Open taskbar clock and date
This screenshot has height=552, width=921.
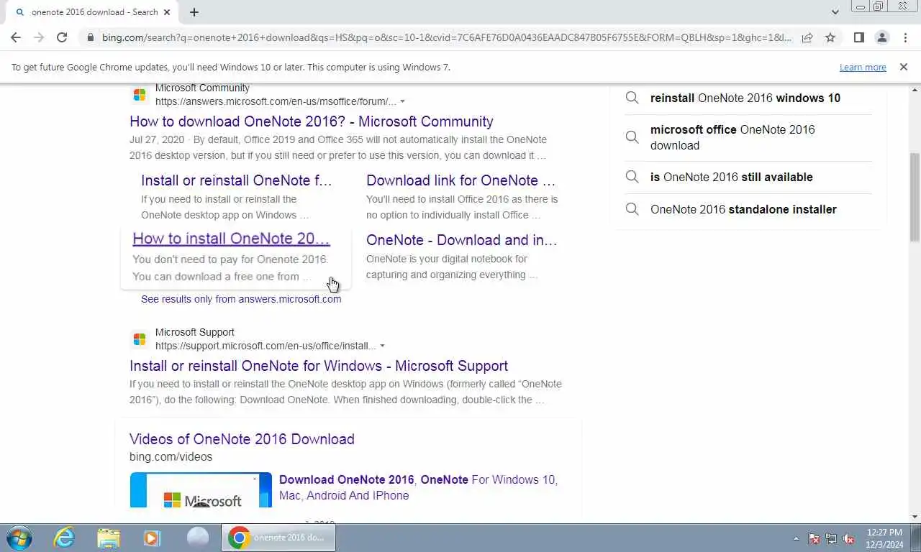pyautogui.click(x=884, y=538)
